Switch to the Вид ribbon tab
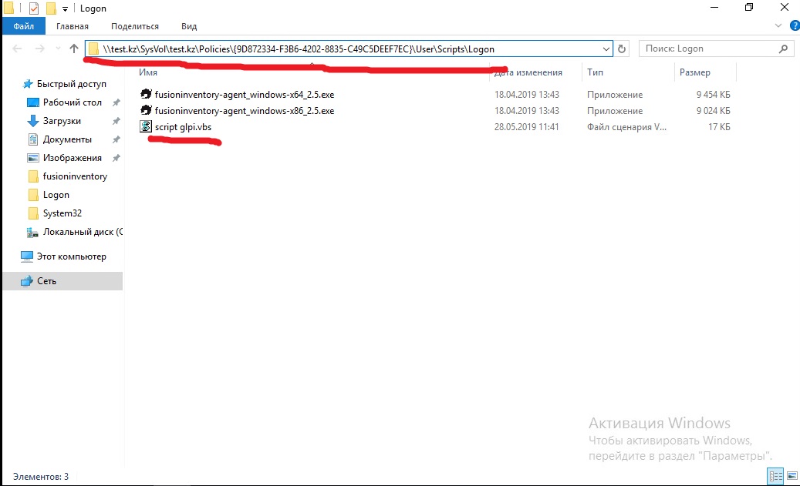 (x=189, y=26)
